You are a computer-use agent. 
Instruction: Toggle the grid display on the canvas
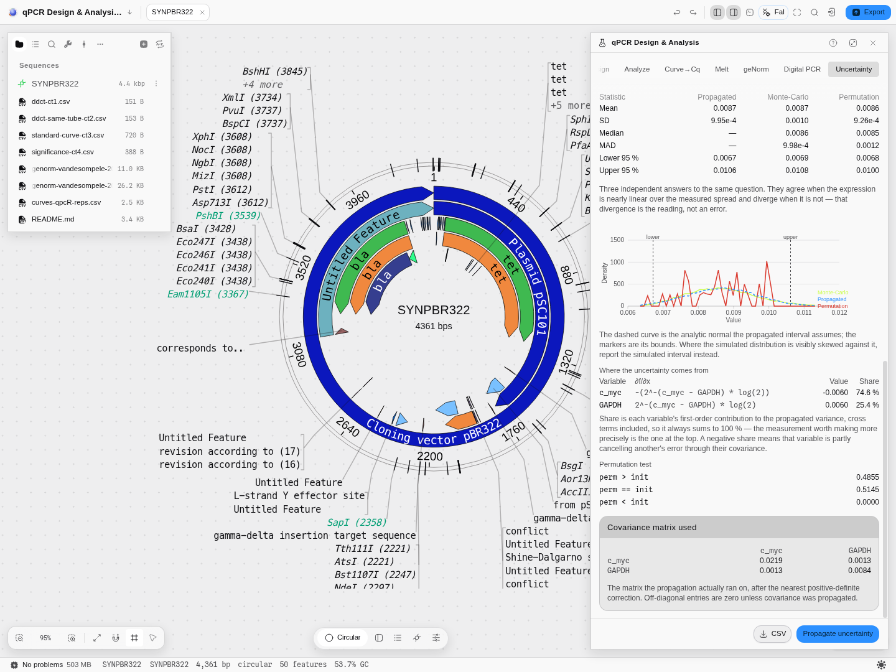pyautogui.click(x=134, y=638)
